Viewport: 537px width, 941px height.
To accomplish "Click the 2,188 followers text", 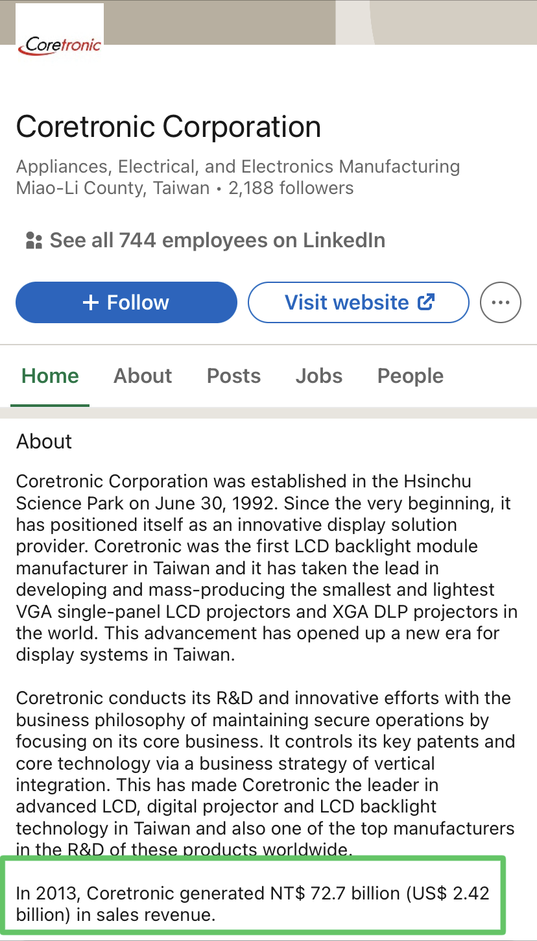I will [x=291, y=189].
